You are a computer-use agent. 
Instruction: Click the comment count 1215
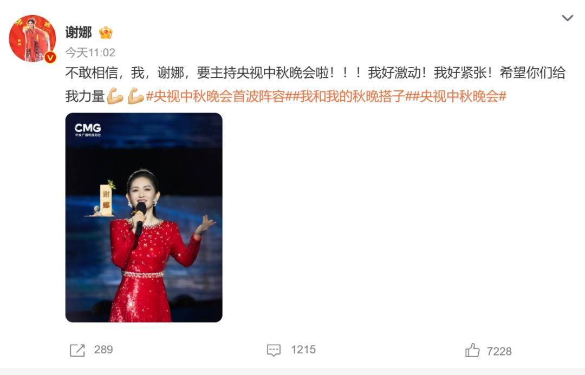coord(303,350)
